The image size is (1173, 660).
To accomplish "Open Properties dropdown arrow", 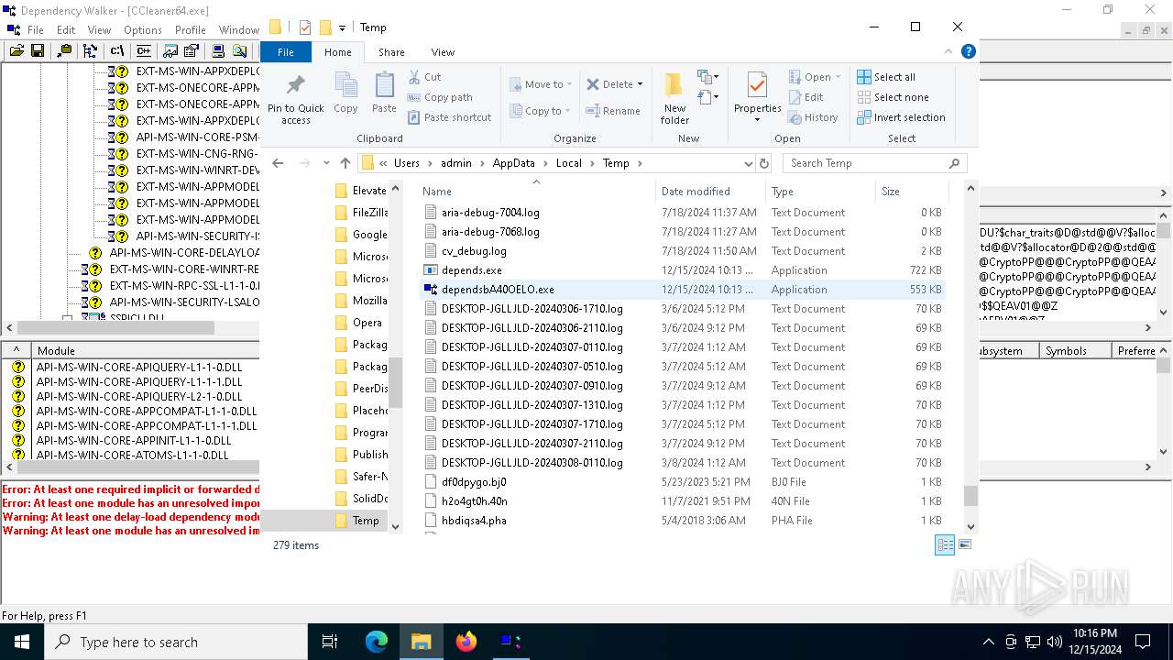I will (757, 120).
